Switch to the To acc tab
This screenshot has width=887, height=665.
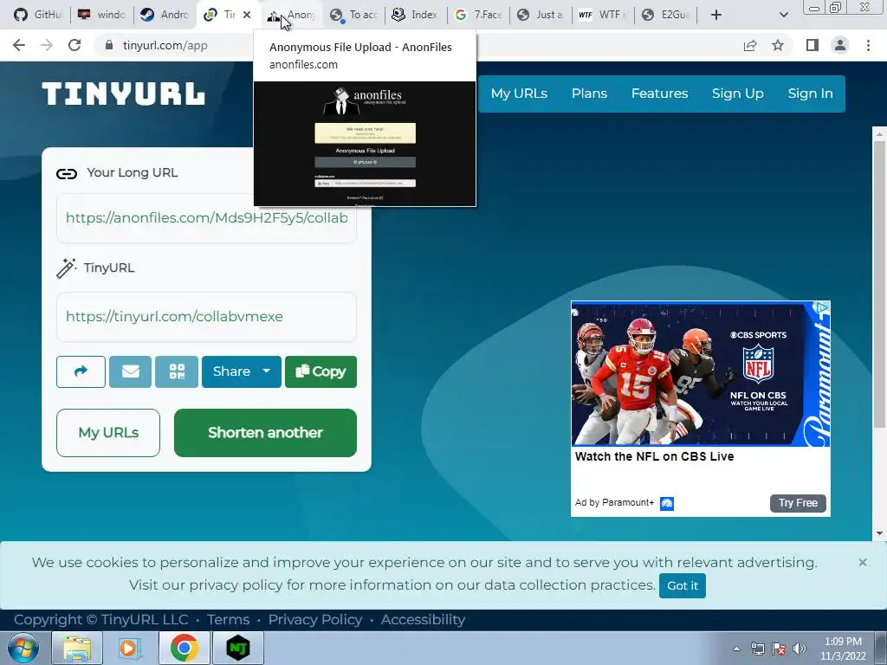click(x=354, y=15)
